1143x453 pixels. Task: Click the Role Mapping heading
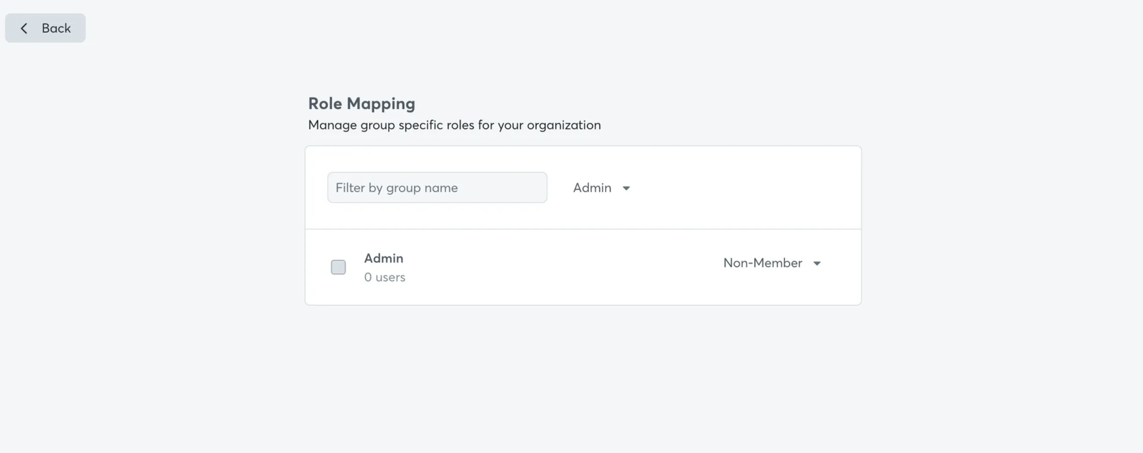[x=361, y=103]
